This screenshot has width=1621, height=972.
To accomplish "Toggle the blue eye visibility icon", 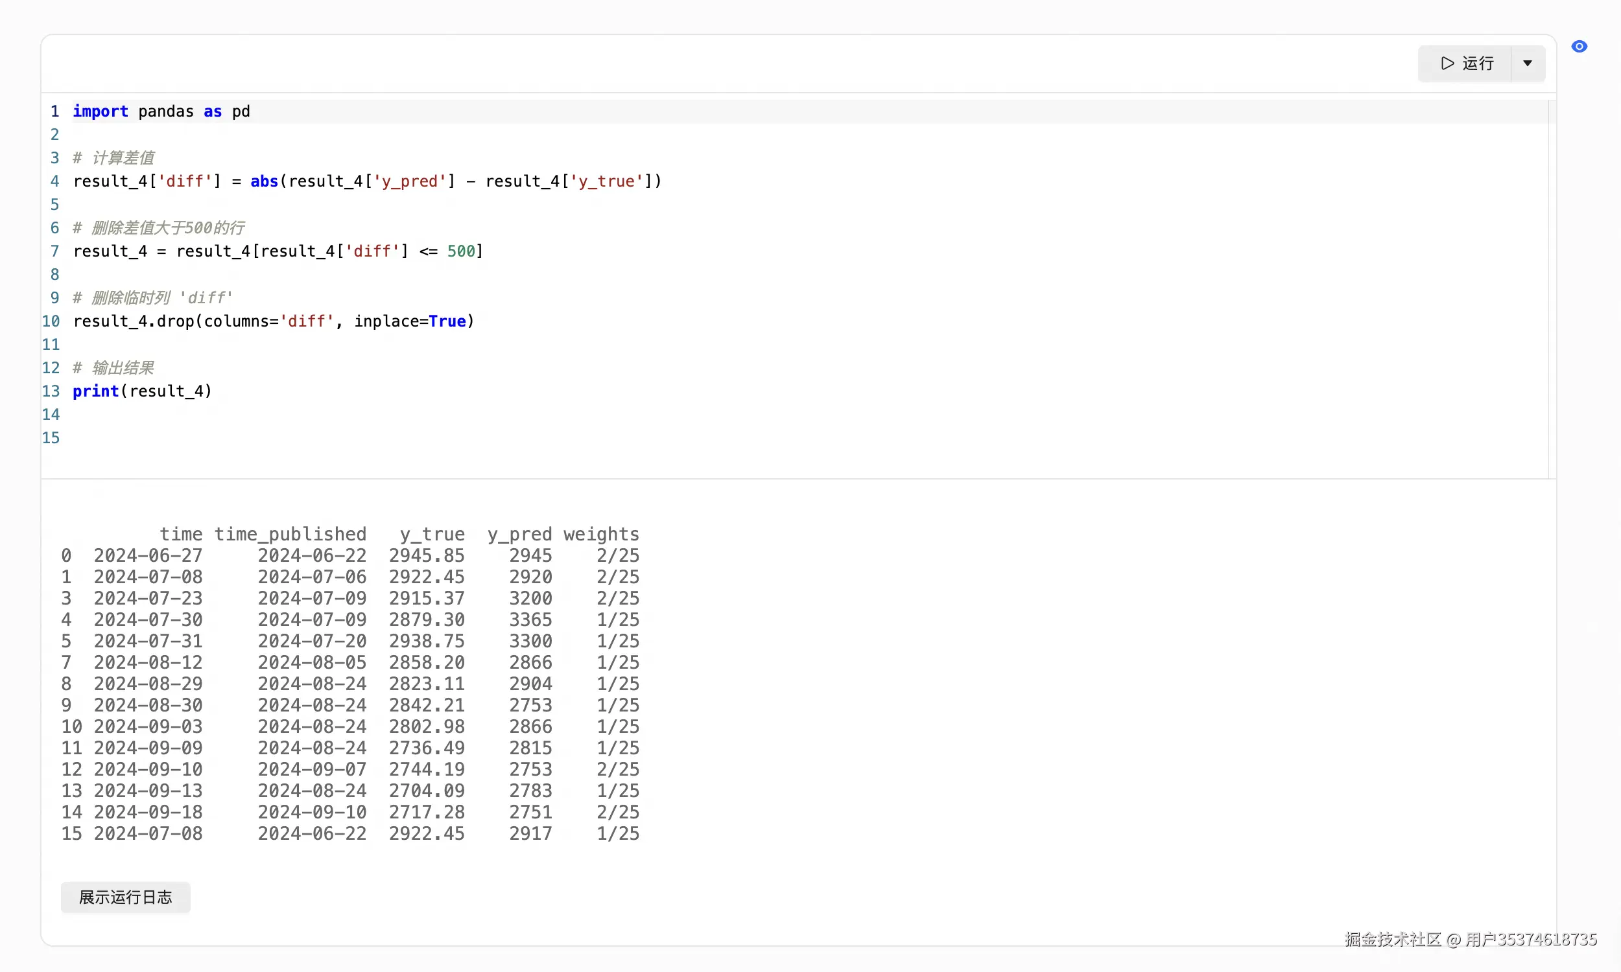I will coord(1579,47).
